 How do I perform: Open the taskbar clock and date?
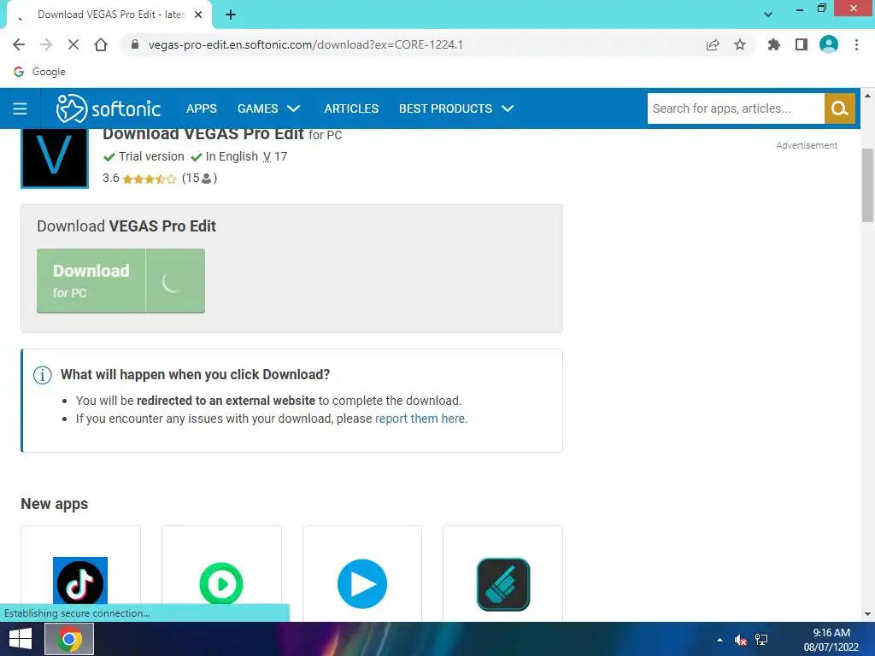pyautogui.click(x=831, y=640)
